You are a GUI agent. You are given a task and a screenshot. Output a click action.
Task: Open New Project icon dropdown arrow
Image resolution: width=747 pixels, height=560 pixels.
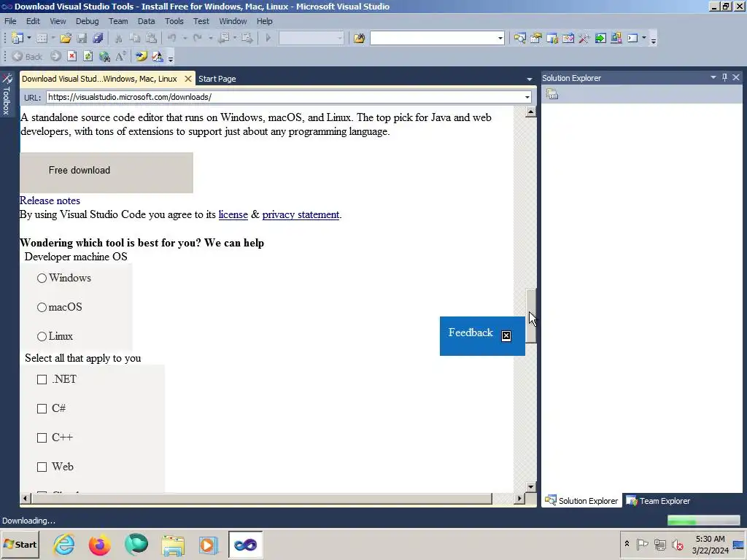[x=29, y=38]
